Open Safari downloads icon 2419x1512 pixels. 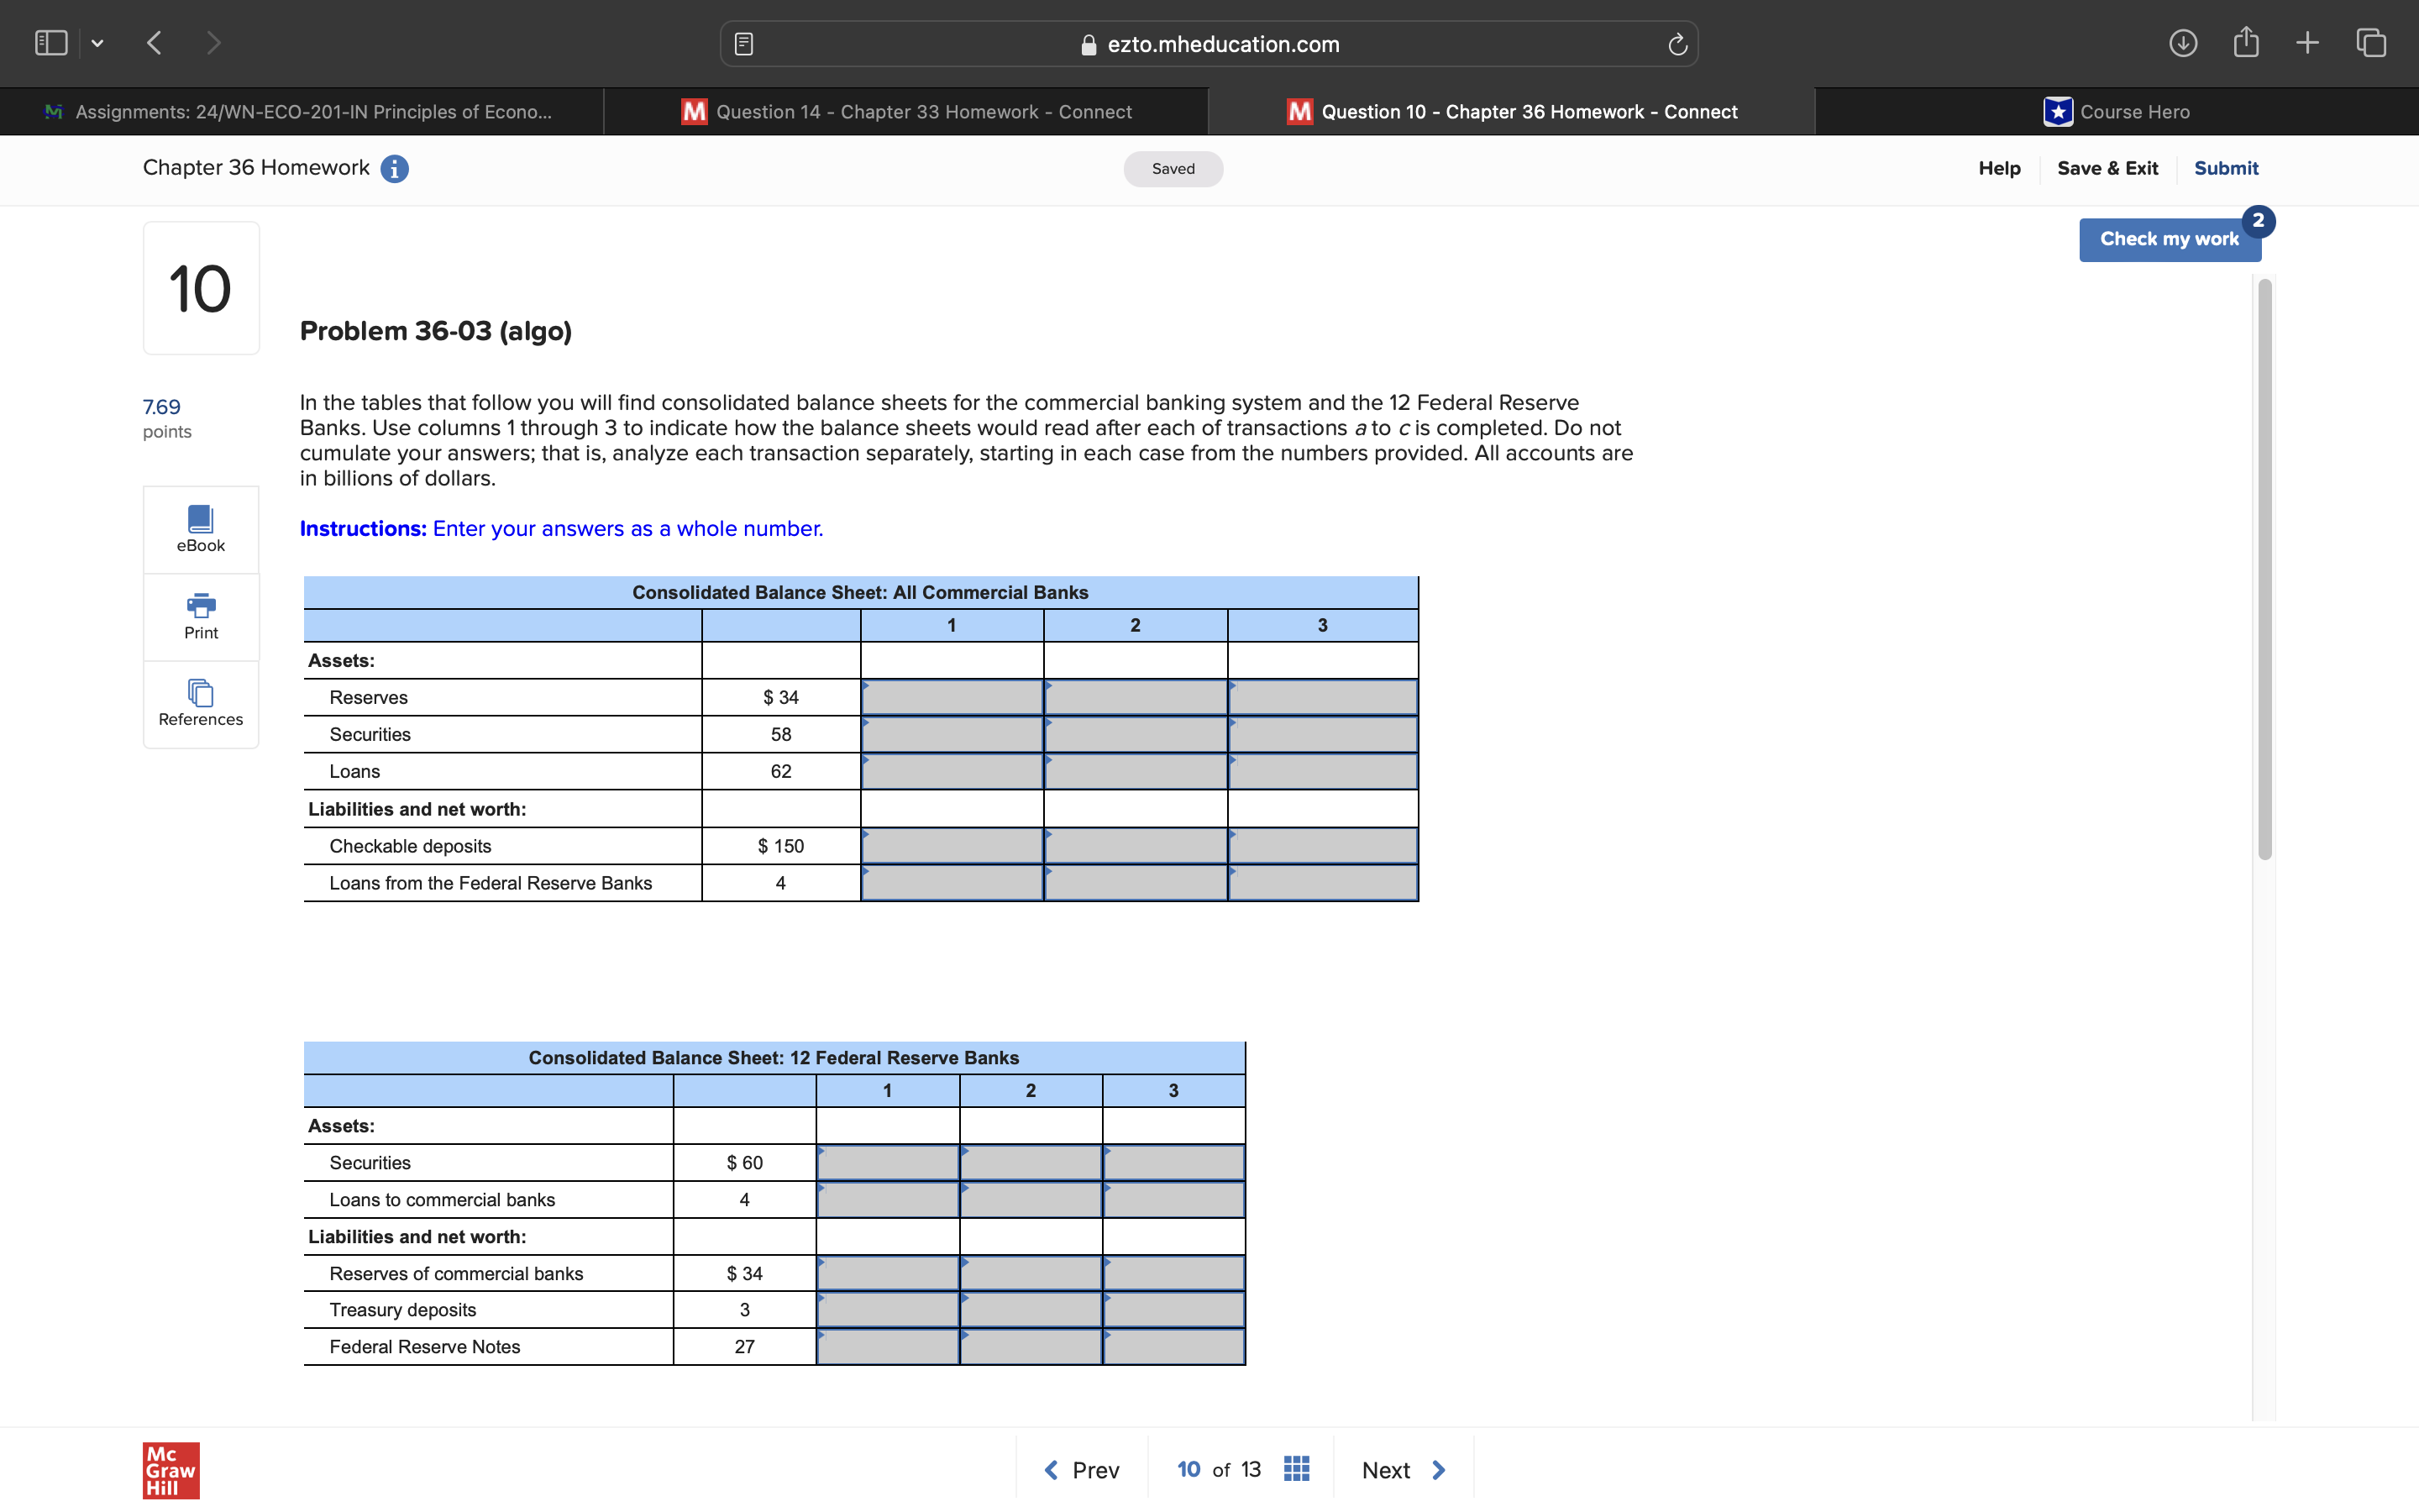tap(2182, 43)
